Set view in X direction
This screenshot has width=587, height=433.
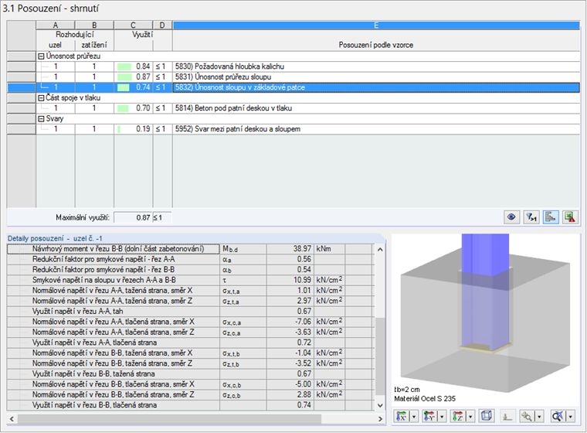coord(402,416)
